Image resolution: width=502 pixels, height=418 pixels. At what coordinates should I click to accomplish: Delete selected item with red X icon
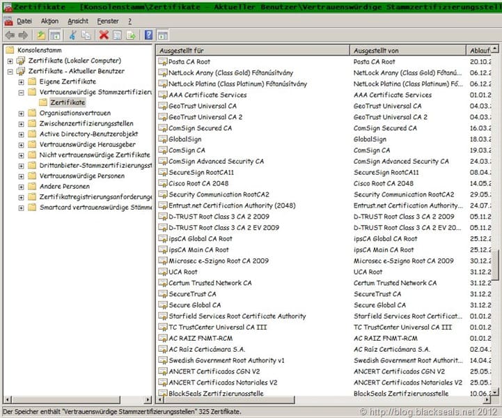[x=104, y=36]
